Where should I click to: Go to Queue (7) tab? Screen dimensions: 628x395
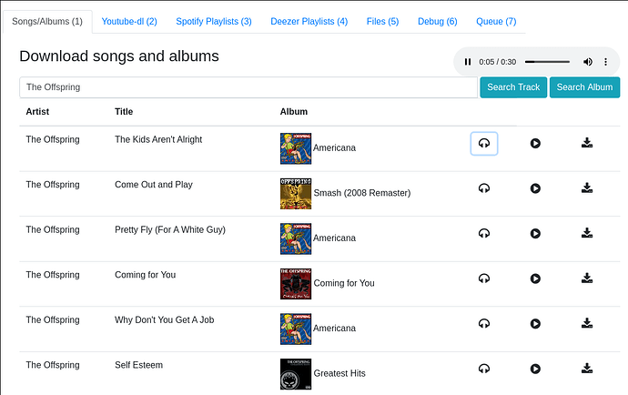pos(496,21)
